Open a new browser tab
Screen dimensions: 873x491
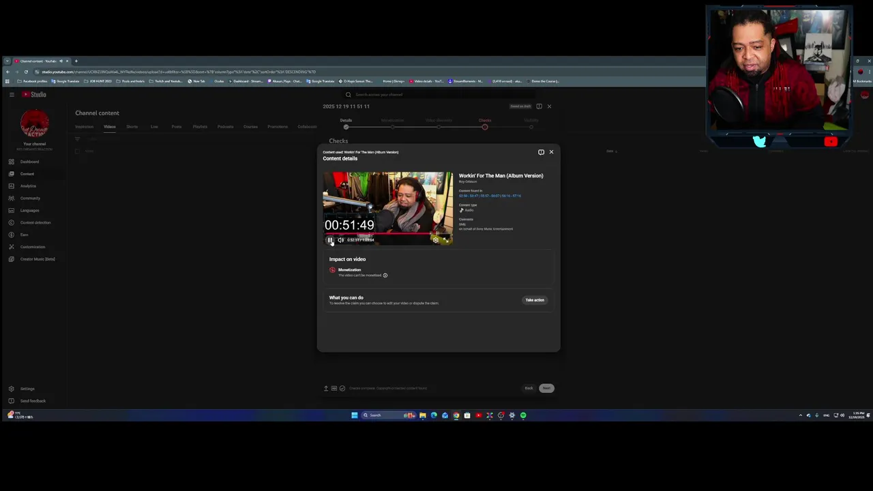pyautogui.click(x=76, y=61)
